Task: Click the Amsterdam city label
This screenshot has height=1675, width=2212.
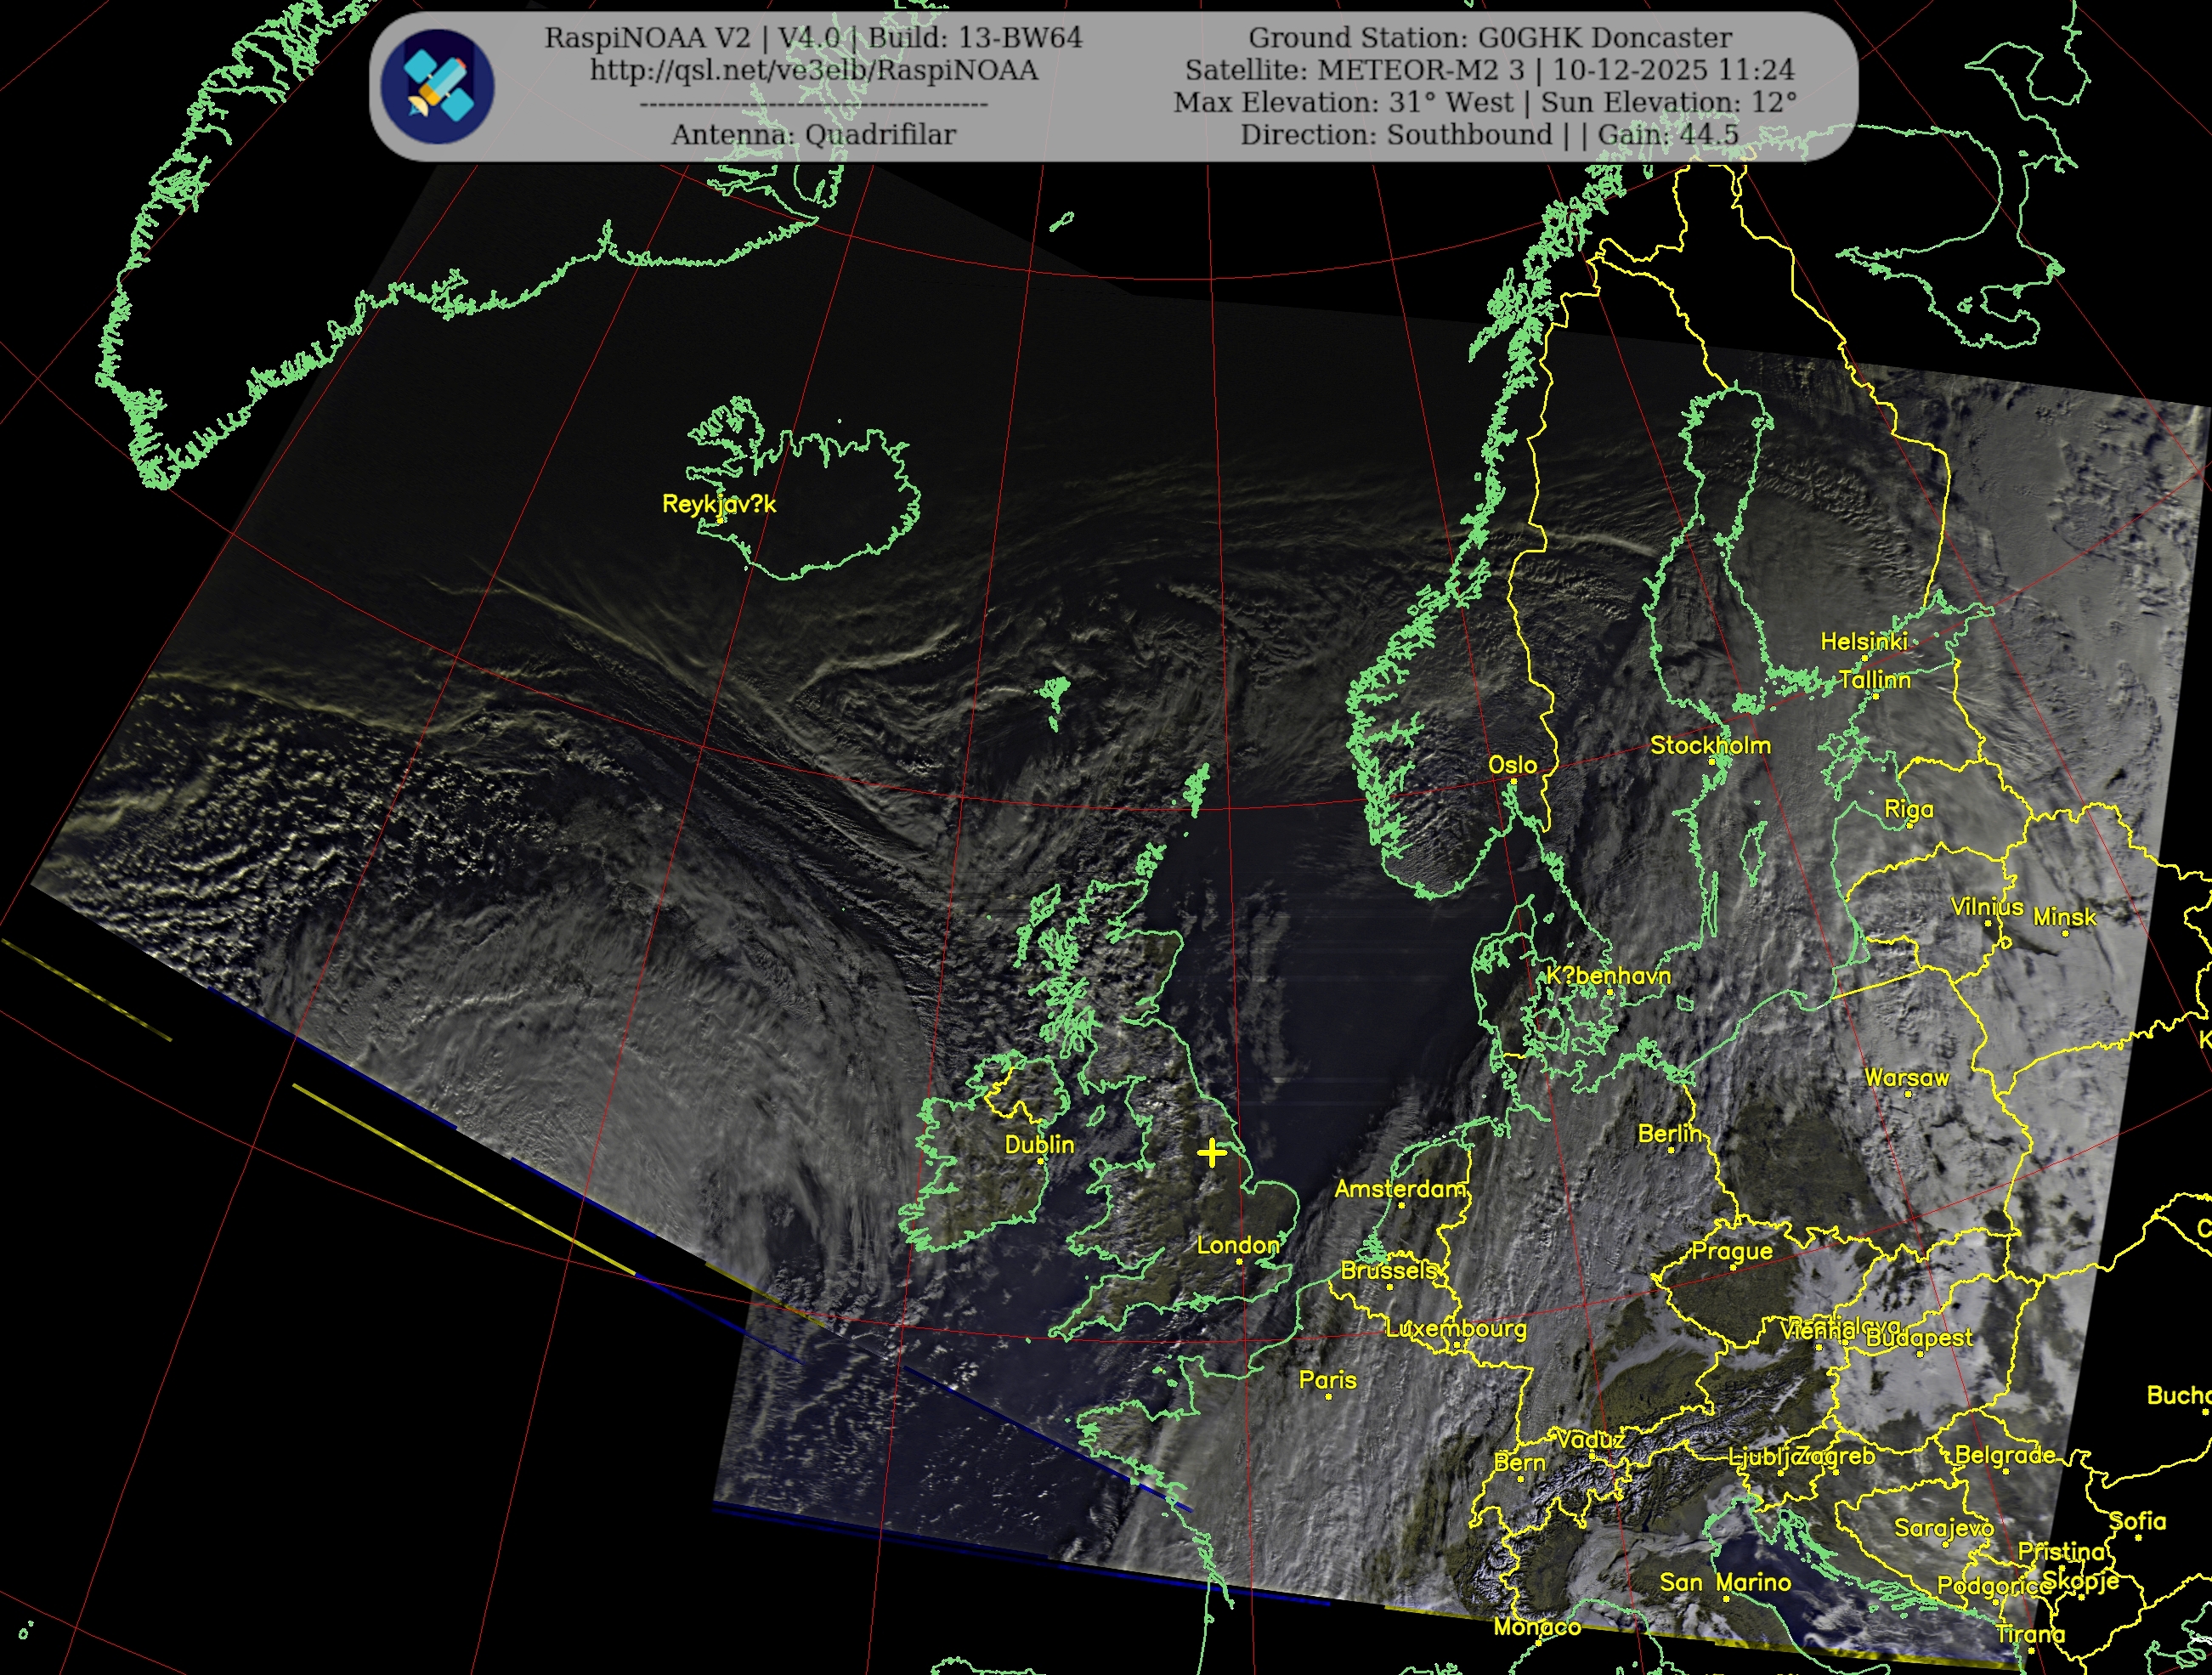Action: pyautogui.click(x=1400, y=1189)
